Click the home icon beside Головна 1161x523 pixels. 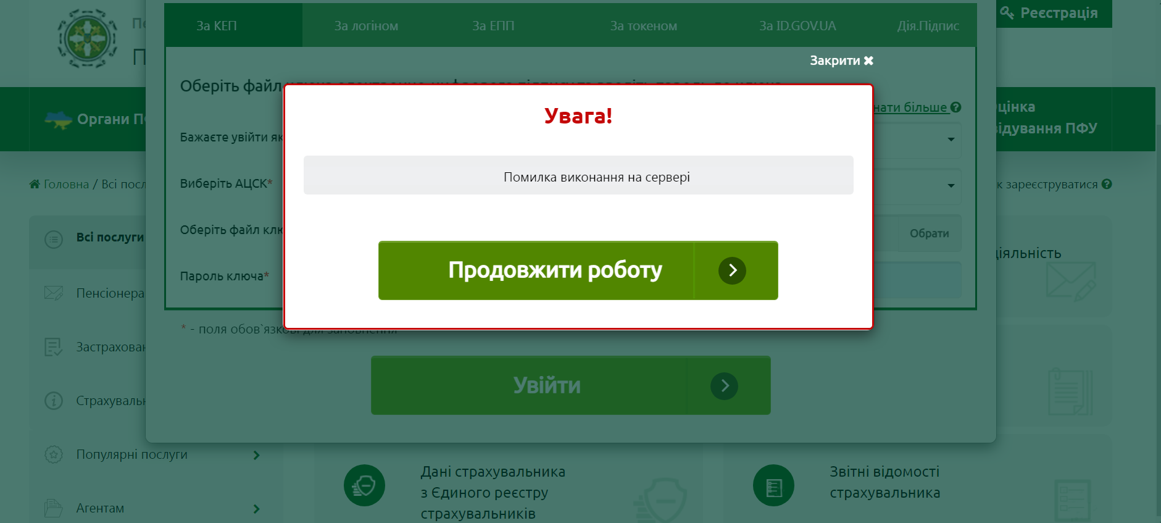click(35, 184)
